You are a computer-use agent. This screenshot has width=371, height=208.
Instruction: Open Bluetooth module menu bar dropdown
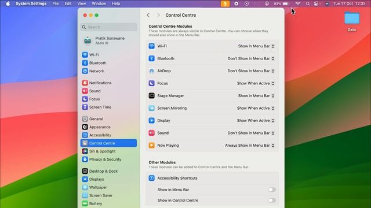(x=251, y=58)
